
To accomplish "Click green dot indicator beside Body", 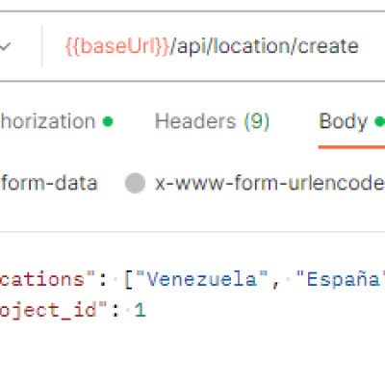I will point(380,121).
